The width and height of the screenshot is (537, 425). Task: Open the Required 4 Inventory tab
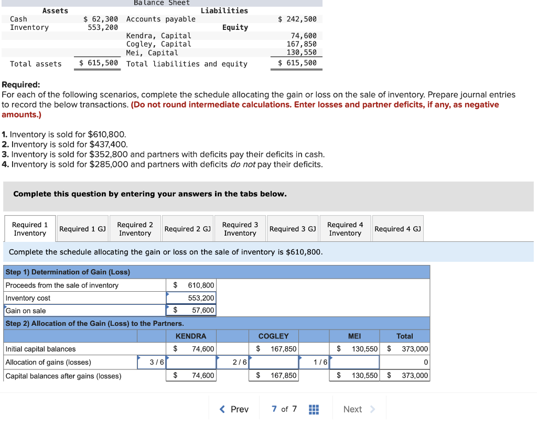[345, 229]
